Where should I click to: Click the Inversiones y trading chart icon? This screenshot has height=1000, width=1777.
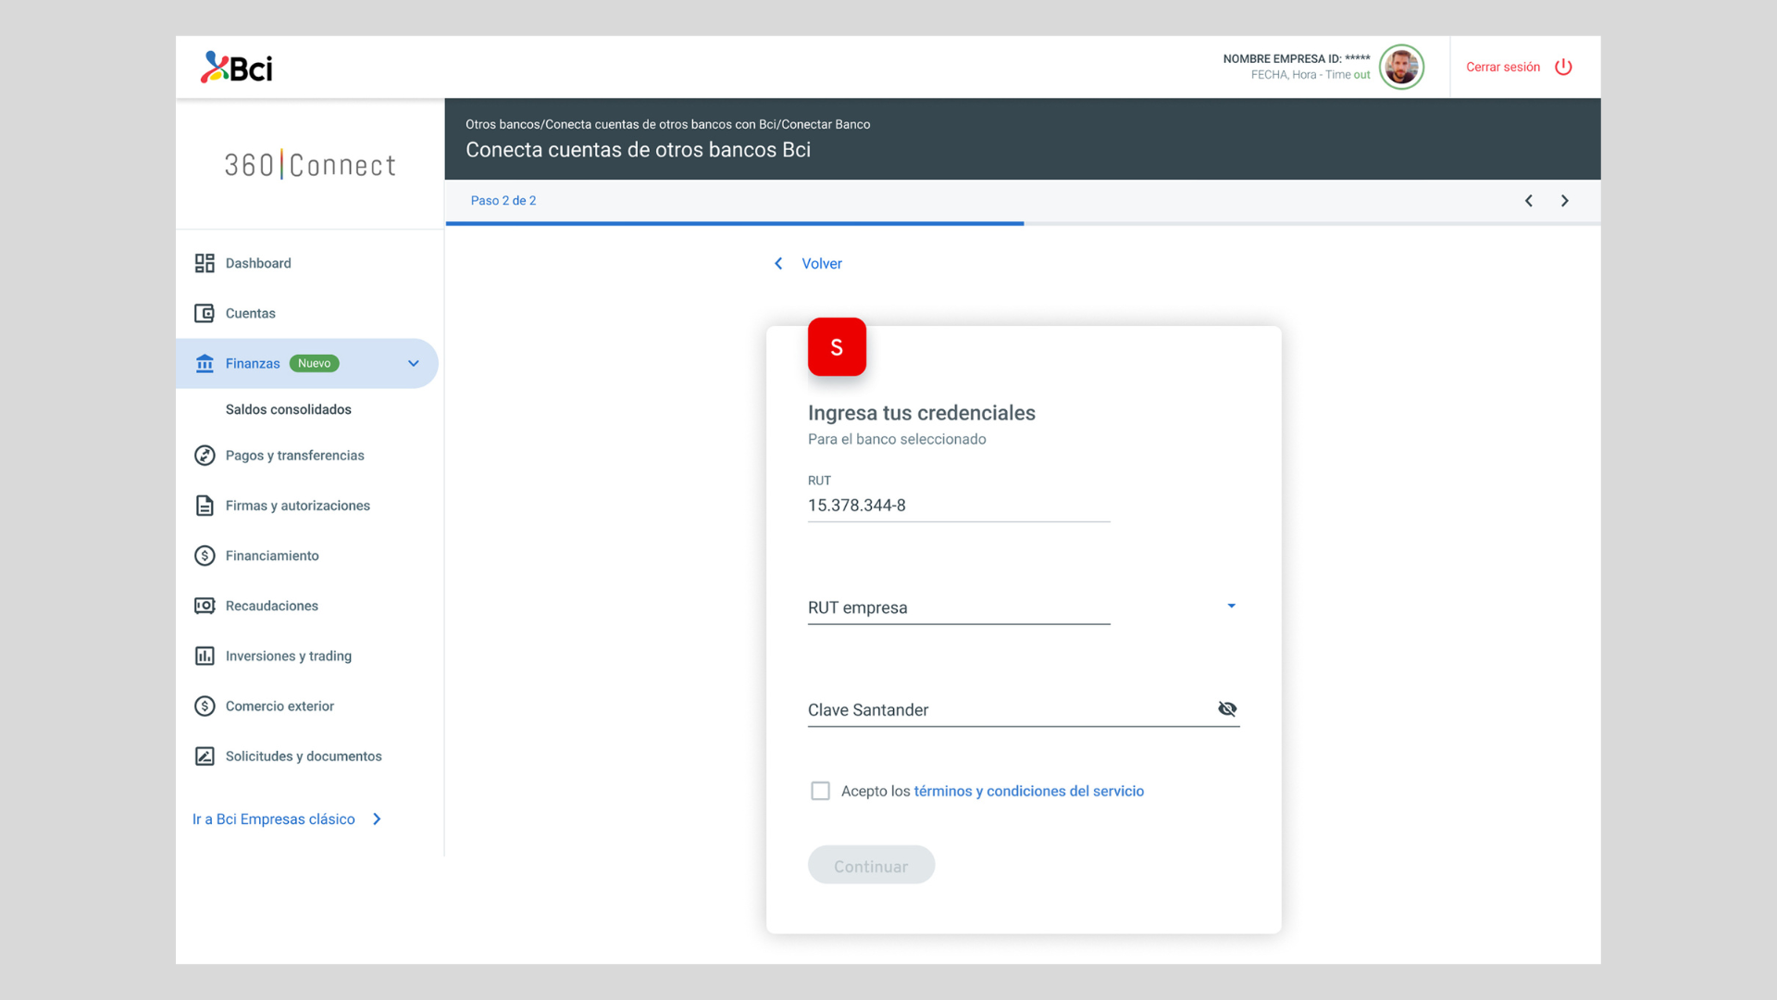coord(205,656)
